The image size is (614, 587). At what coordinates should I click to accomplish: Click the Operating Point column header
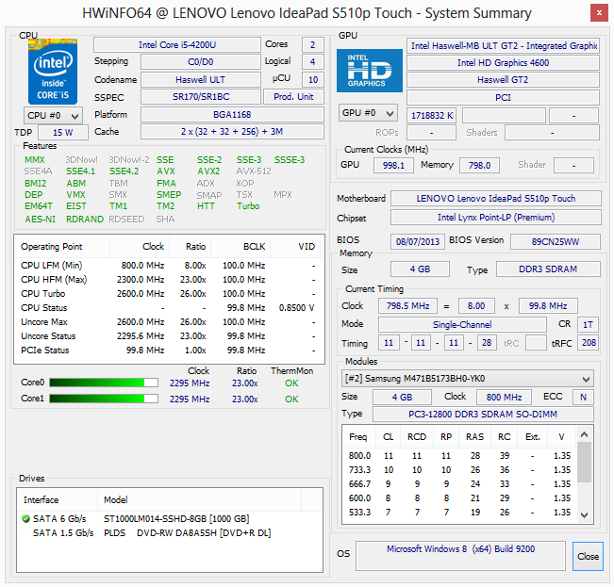pos(62,247)
